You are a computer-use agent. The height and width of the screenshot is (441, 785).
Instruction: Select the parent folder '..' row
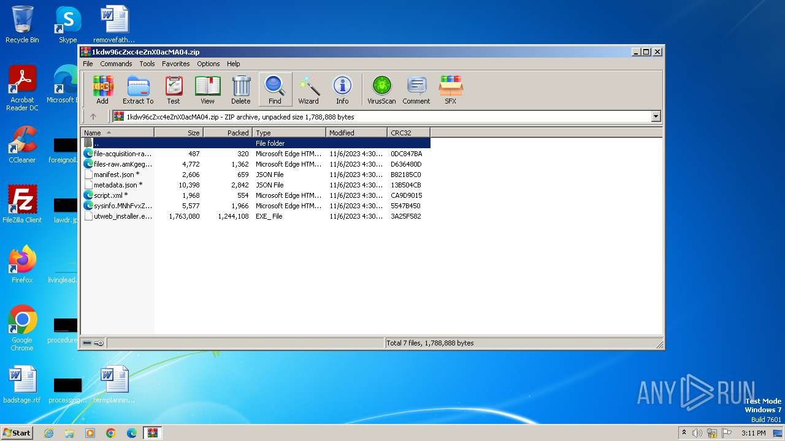256,143
